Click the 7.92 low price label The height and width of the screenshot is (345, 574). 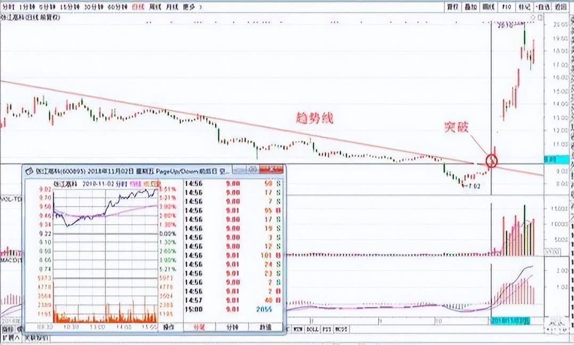[473, 186]
